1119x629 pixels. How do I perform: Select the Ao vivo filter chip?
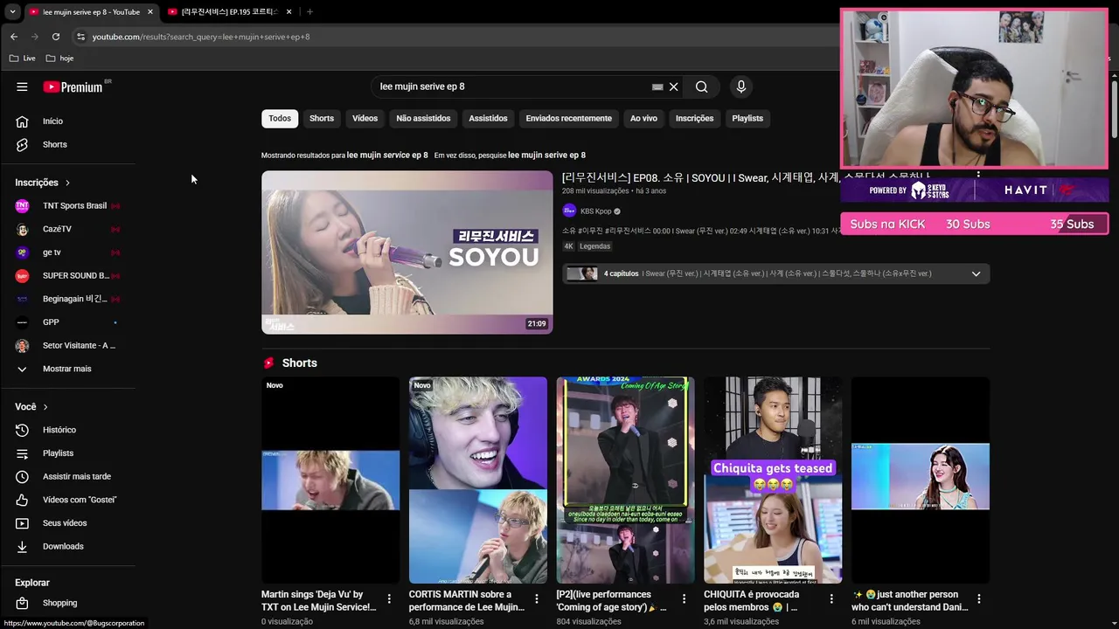coord(643,118)
